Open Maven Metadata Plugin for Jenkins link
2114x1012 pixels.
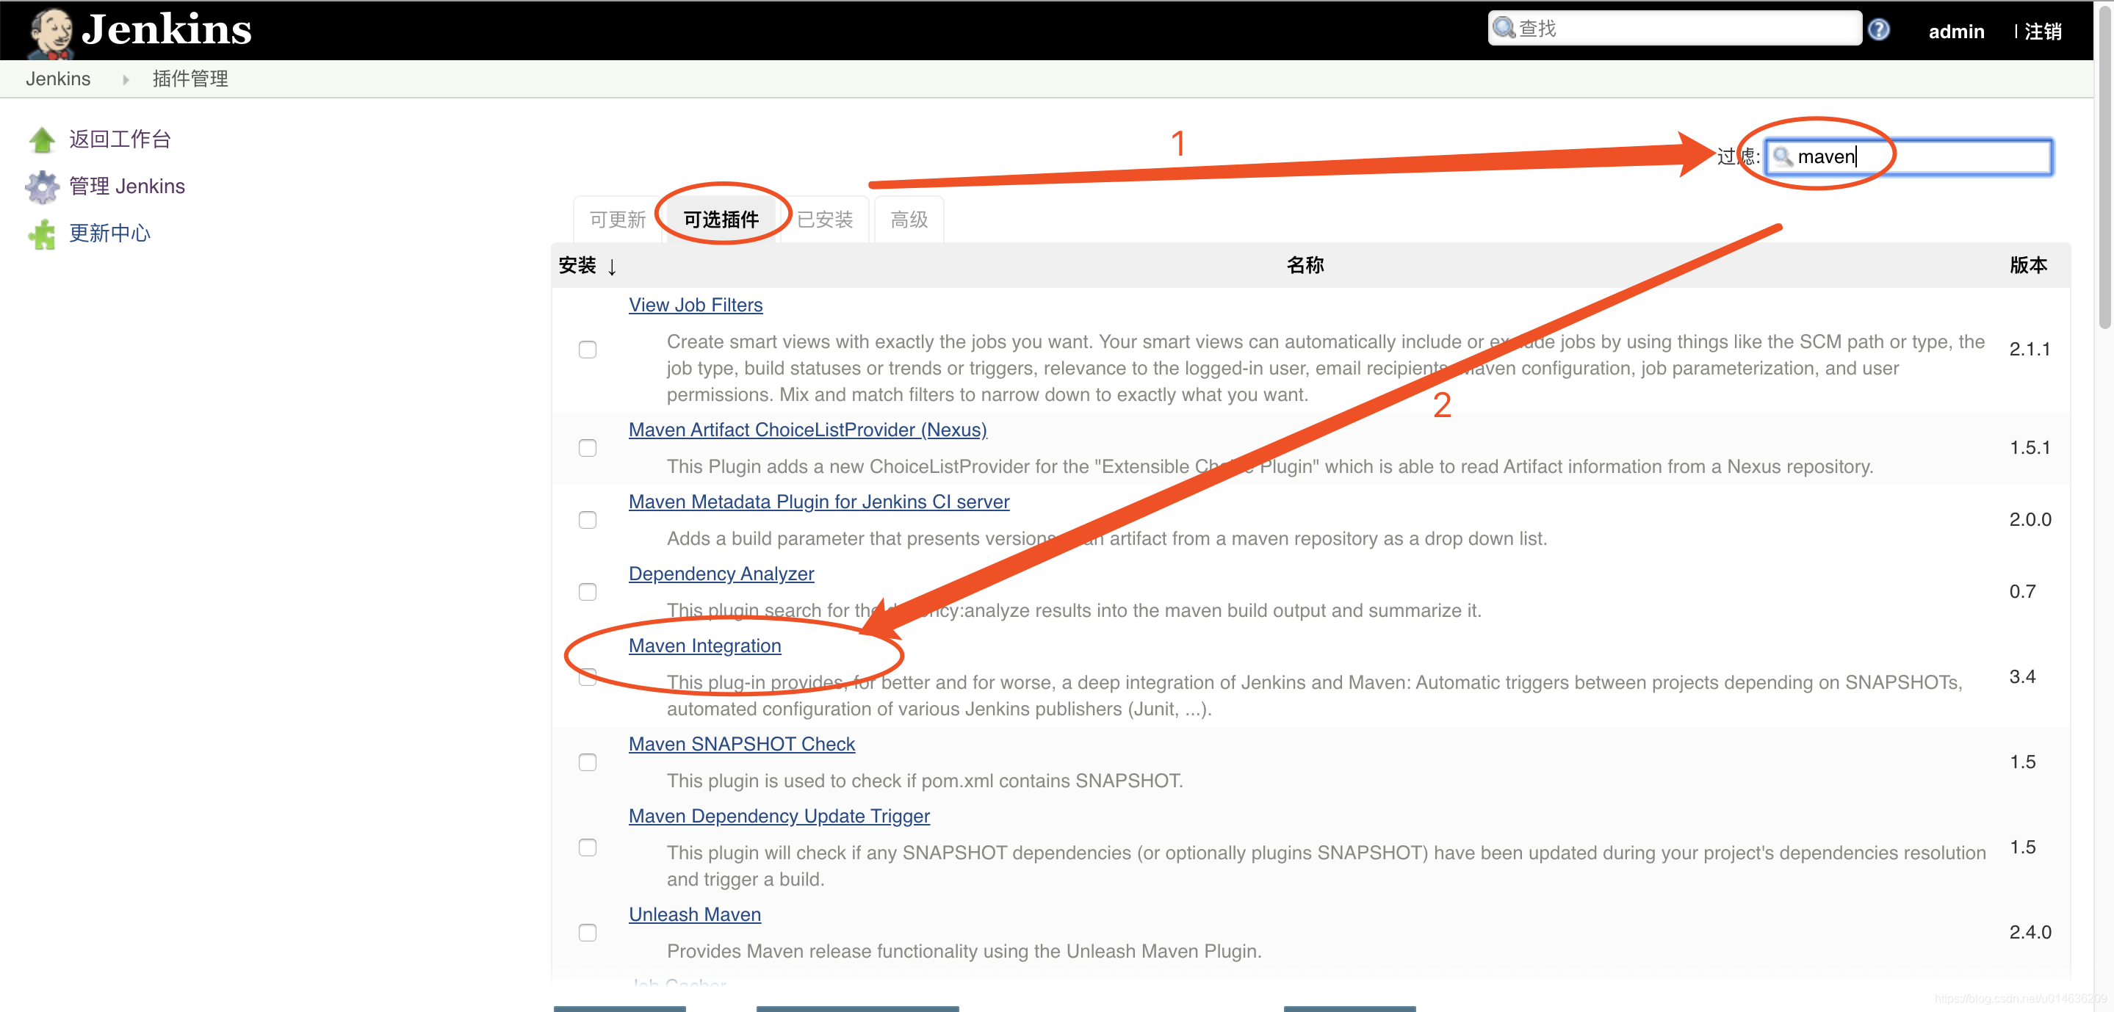819,502
